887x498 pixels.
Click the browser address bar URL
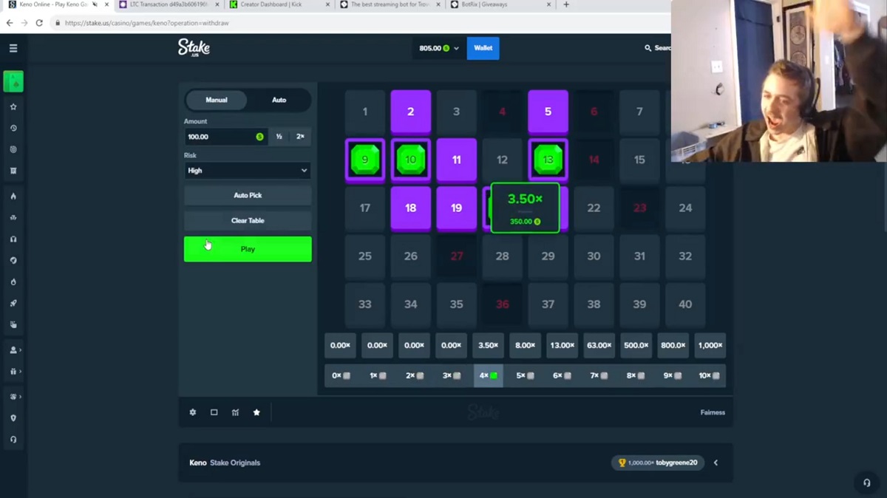point(146,23)
